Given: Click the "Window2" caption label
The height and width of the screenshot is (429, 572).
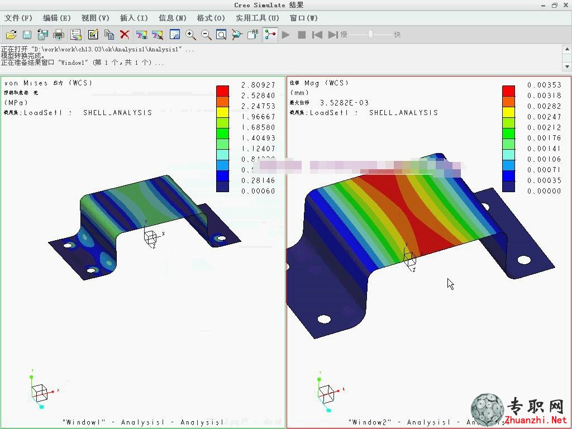Looking at the screenshot, I should pos(370,422).
